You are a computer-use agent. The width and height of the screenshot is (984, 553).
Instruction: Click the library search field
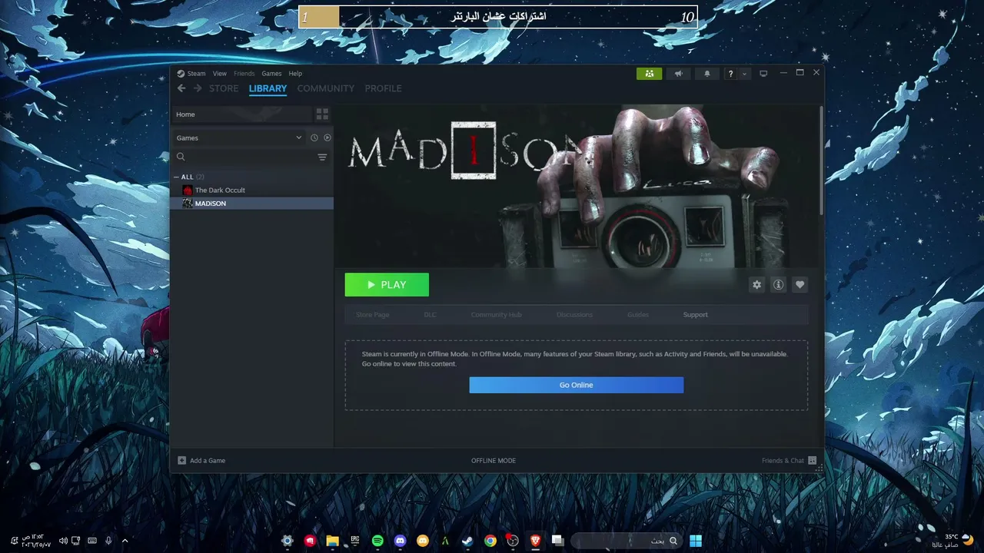click(x=250, y=157)
